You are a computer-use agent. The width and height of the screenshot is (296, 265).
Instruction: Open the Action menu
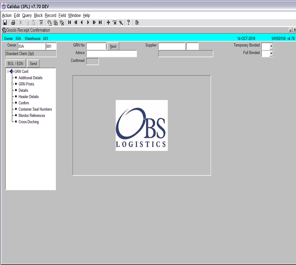coord(7,15)
